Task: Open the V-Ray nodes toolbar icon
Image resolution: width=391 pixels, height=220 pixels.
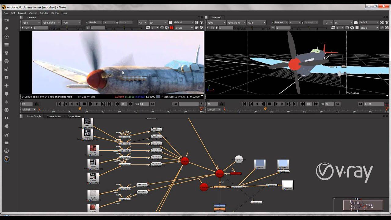Action: tap(6, 159)
